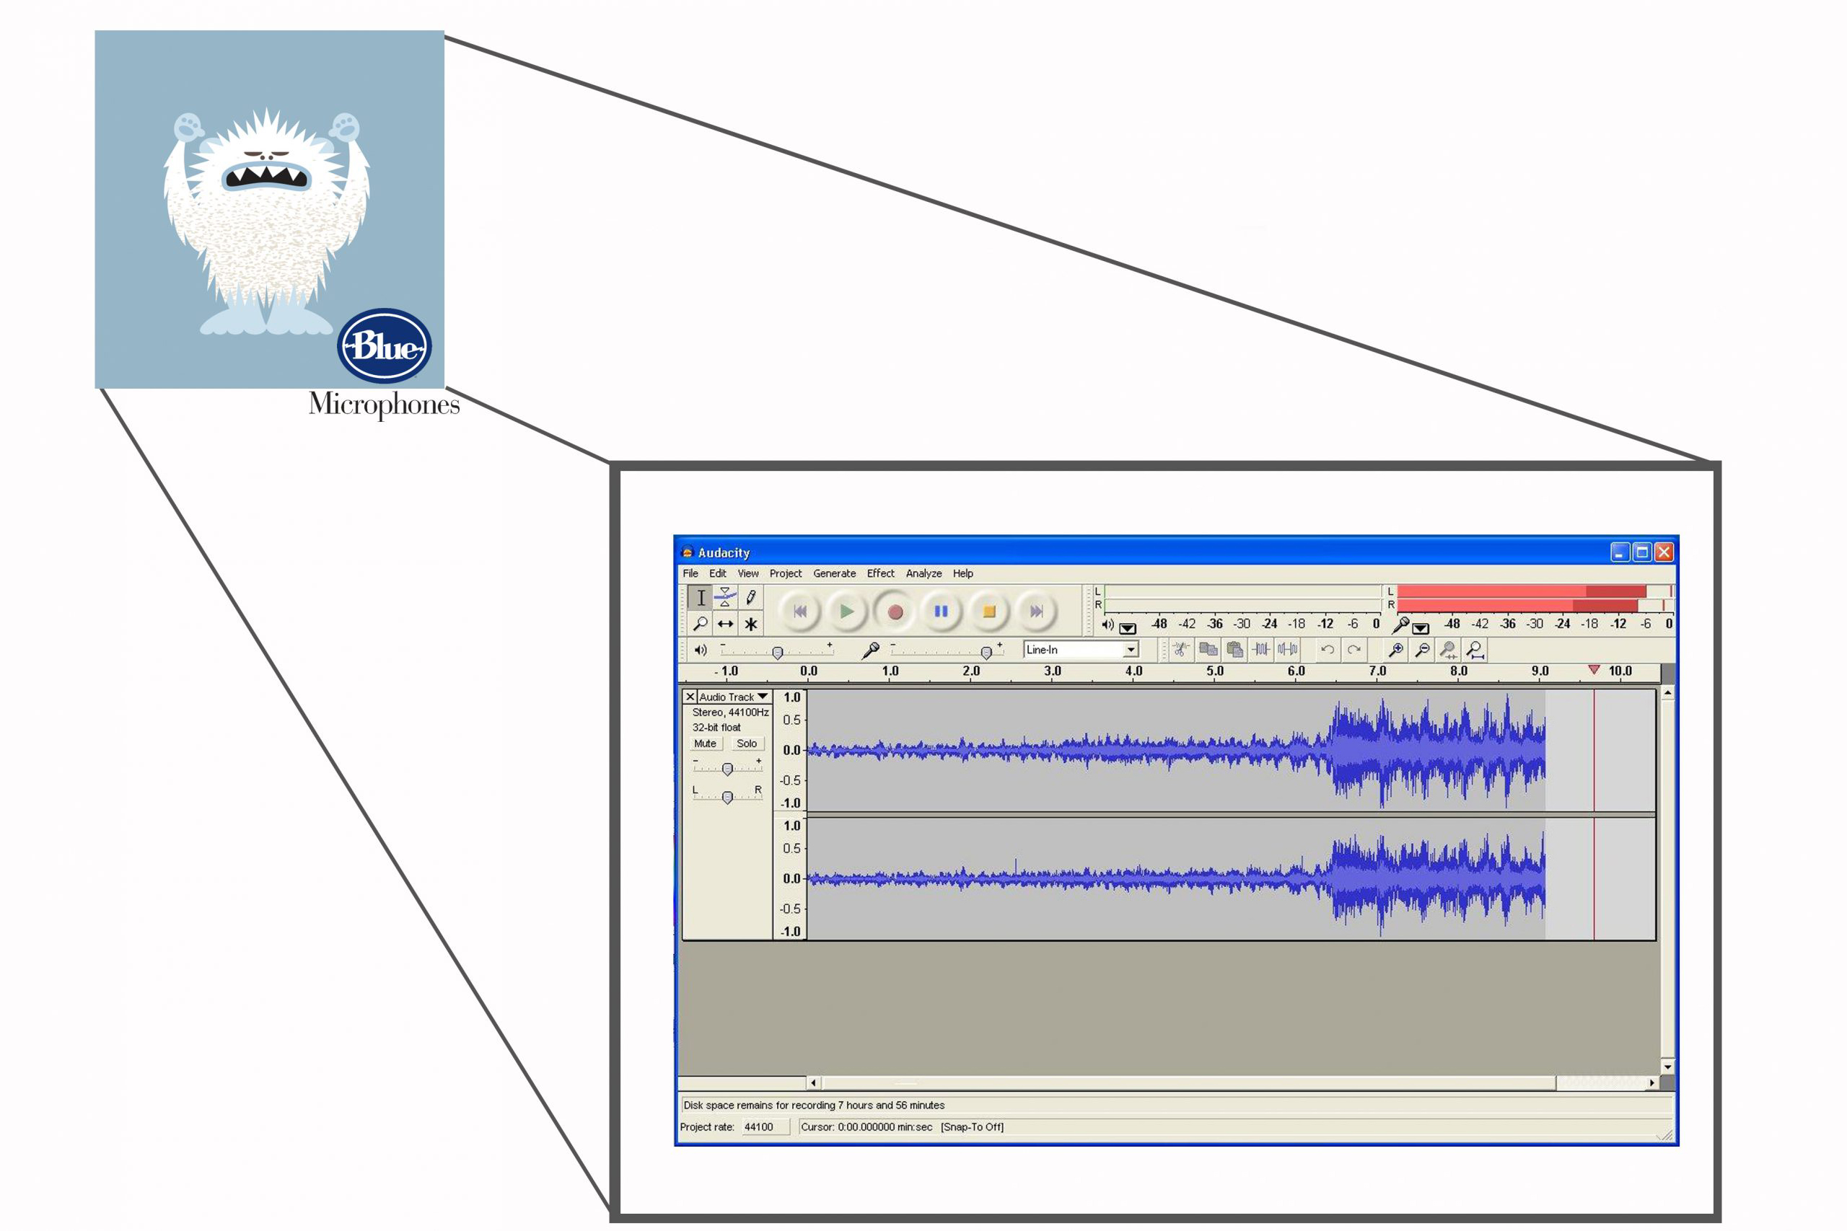
Task: Click the Fit project in window icon
Action: click(x=1475, y=649)
